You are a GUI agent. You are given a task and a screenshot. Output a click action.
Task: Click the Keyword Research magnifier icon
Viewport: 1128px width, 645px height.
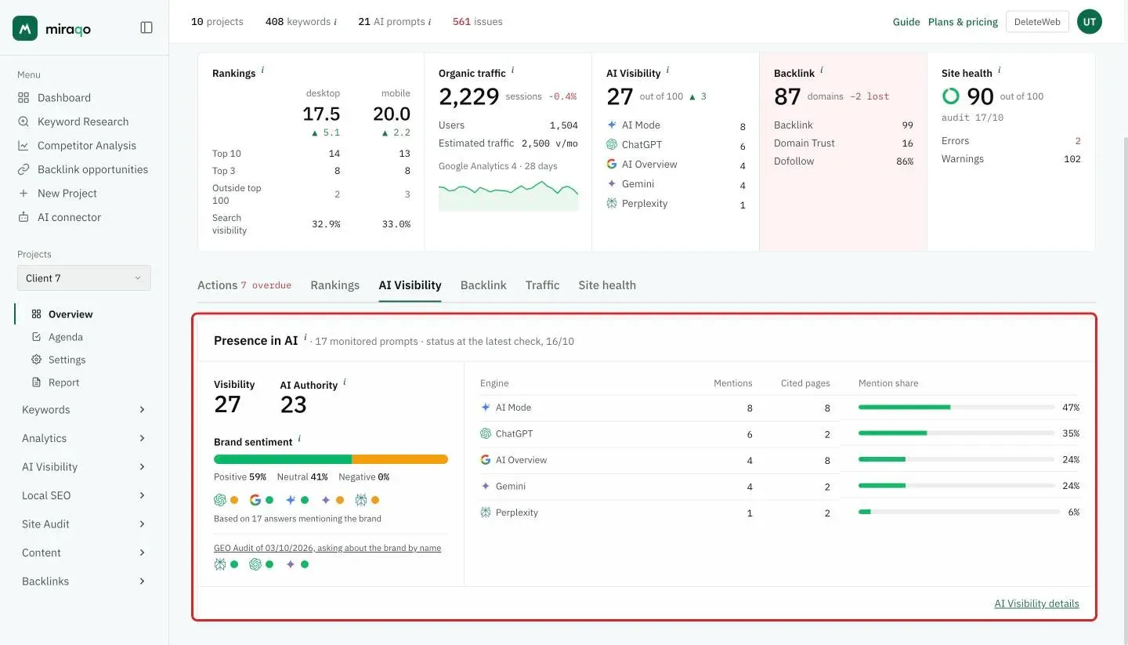coord(23,121)
